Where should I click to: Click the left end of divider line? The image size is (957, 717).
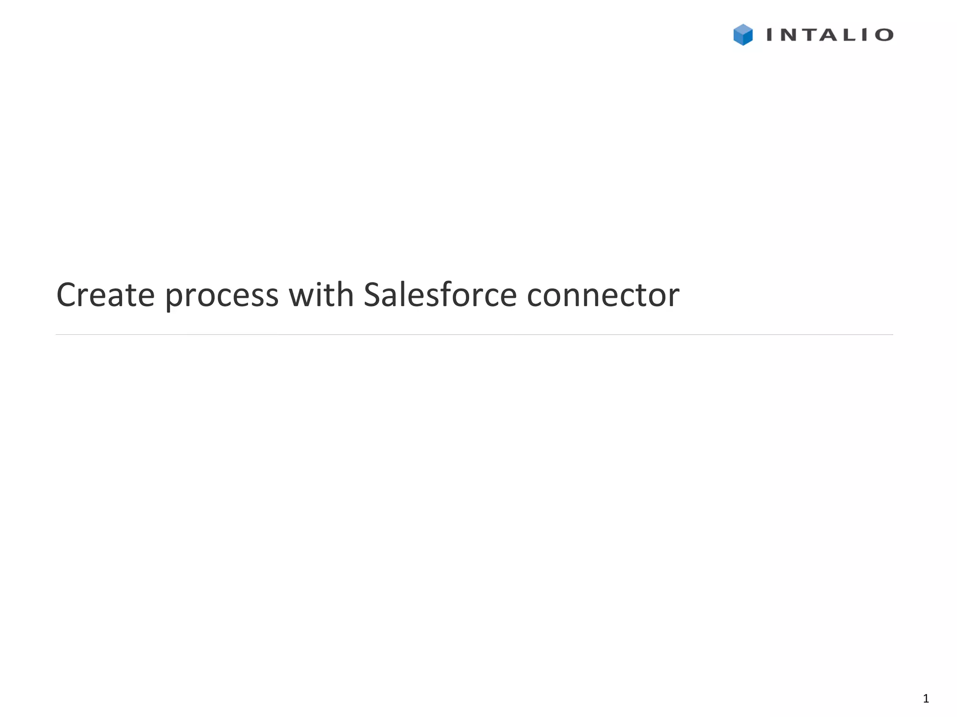click(x=58, y=334)
